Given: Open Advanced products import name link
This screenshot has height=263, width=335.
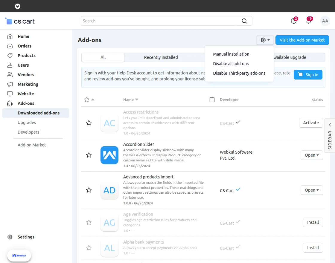Looking at the screenshot, I should (x=148, y=177).
